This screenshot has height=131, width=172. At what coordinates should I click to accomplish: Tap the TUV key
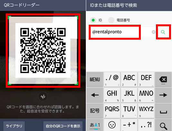129,111
